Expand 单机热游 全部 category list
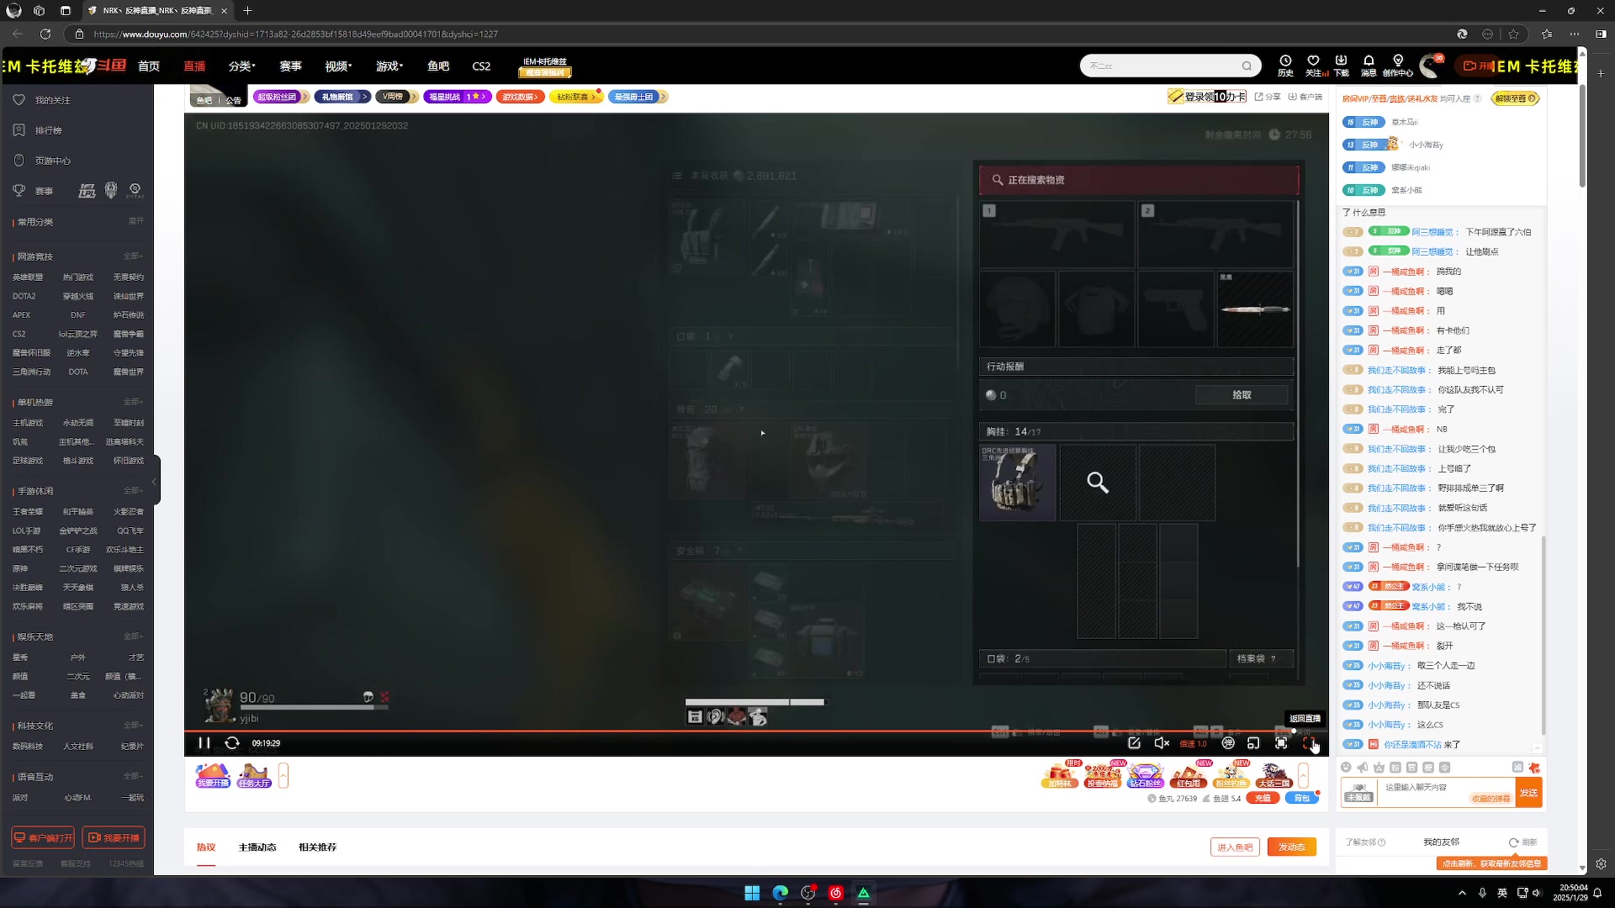The width and height of the screenshot is (1615, 908). tap(134, 402)
